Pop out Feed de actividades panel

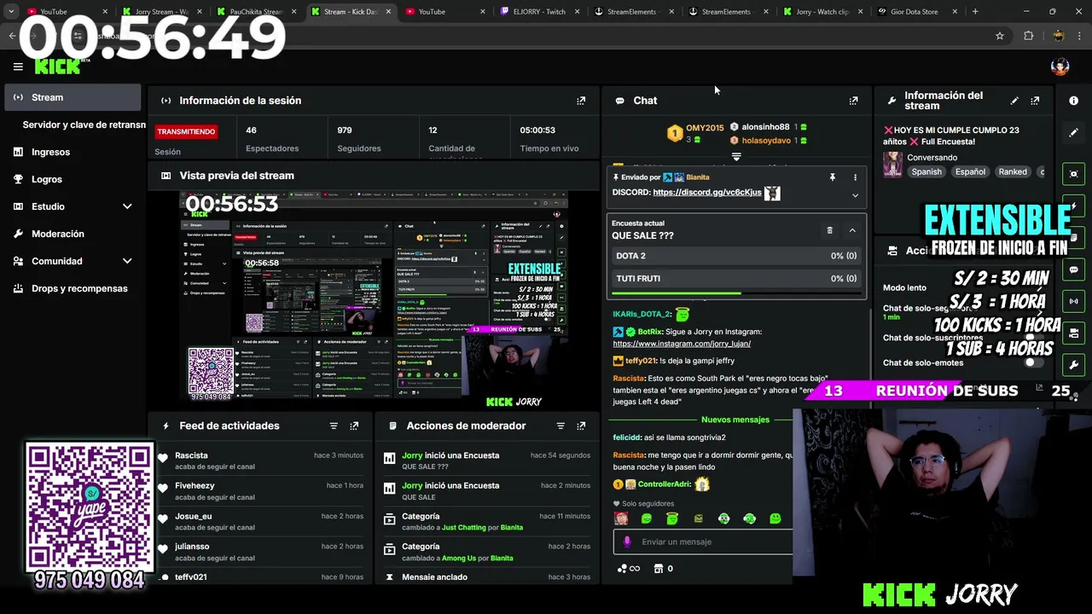point(354,426)
